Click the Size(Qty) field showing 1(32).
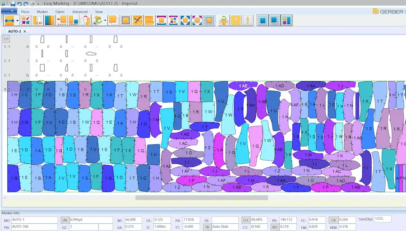Screen dimensions: 406x231 tap(383, 219)
